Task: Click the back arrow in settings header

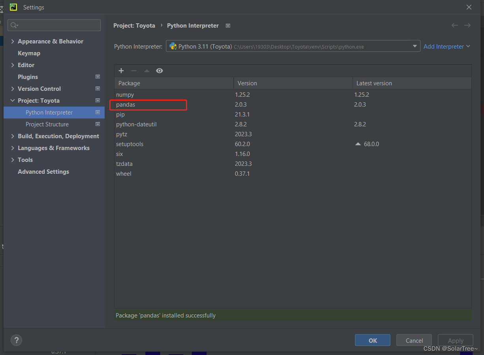Action: [x=455, y=25]
